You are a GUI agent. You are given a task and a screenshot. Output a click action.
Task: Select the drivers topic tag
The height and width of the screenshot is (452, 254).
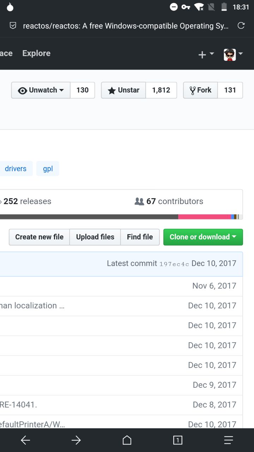pyautogui.click(x=16, y=168)
